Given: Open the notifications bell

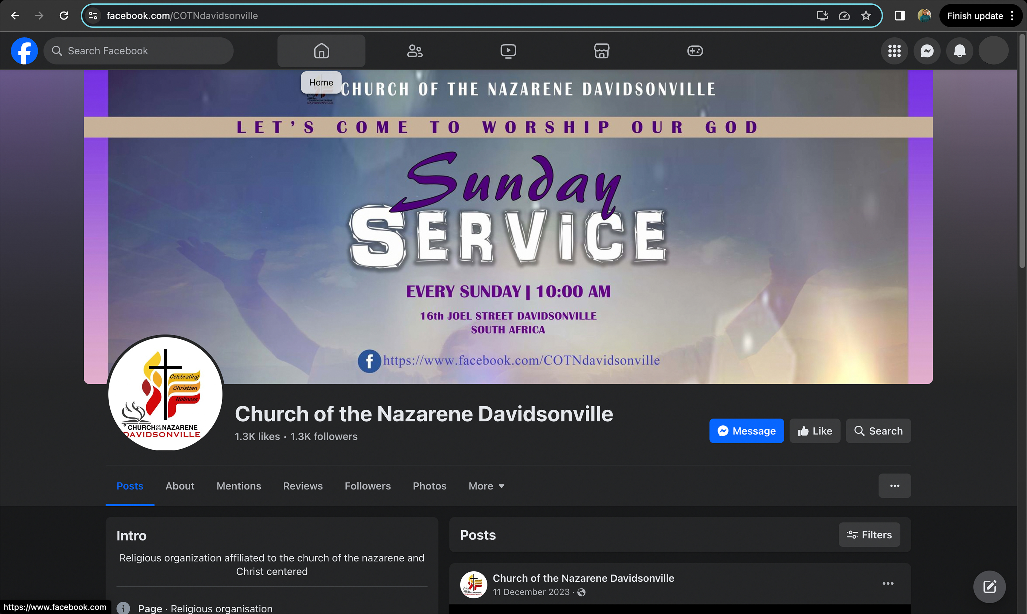Looking at the screenshot, I should click(x=960, y=51).
